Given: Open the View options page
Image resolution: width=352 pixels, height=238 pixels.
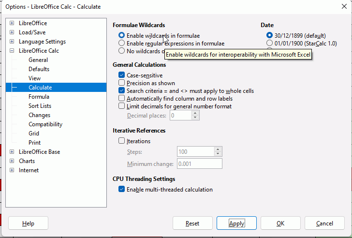Looking at the screenshot, I should click(x=35, y=78).
